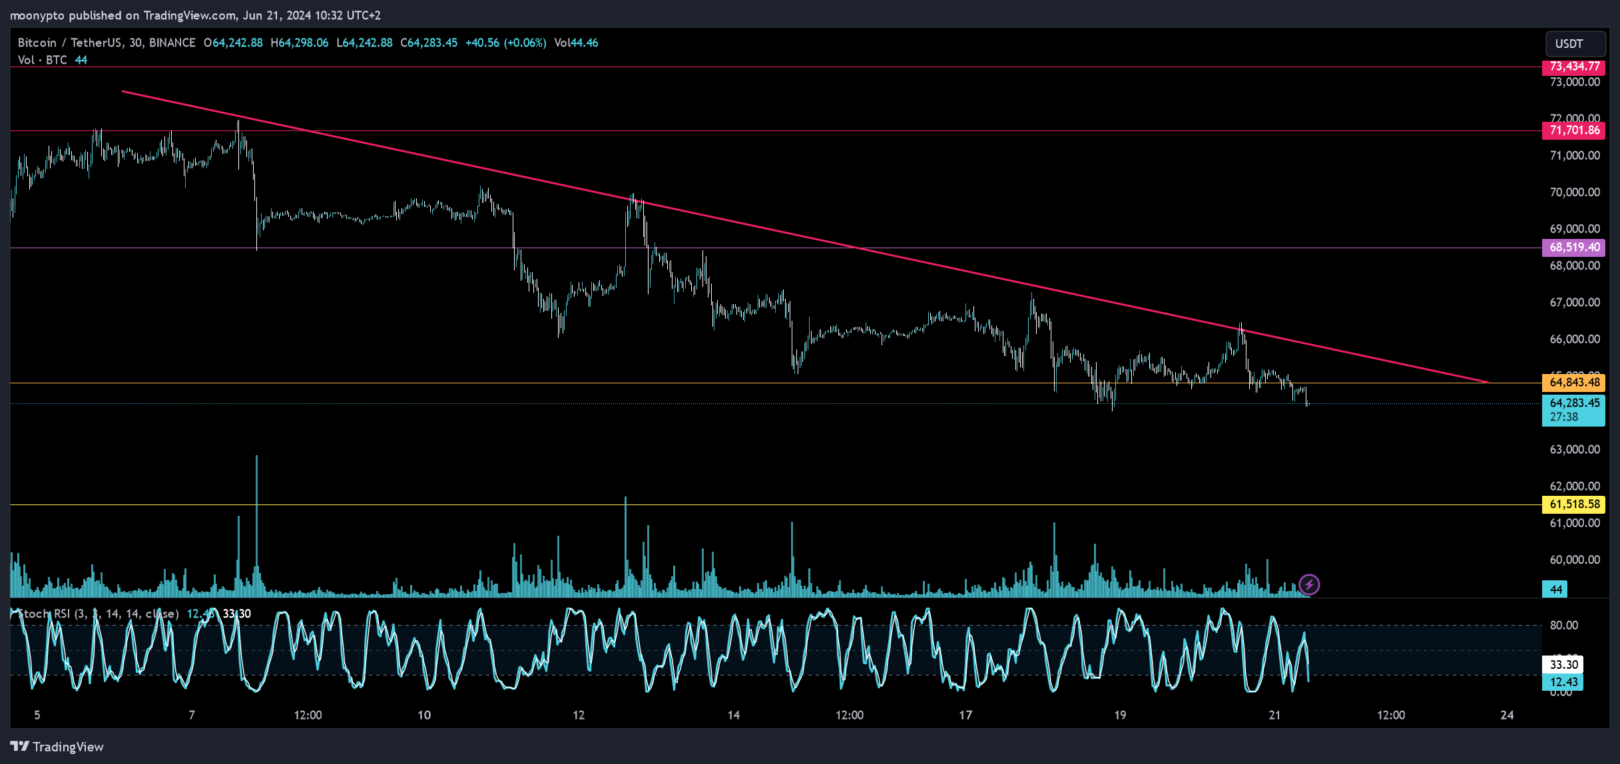Click the 63,000.00 price axis tick
Screen dimensions: 1620x764
tap(1575, 449)
